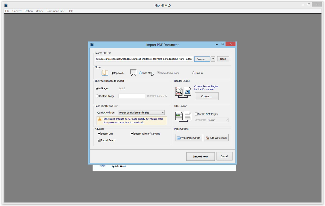Click the Import PDF Document dialog title icon

(92, 45)
